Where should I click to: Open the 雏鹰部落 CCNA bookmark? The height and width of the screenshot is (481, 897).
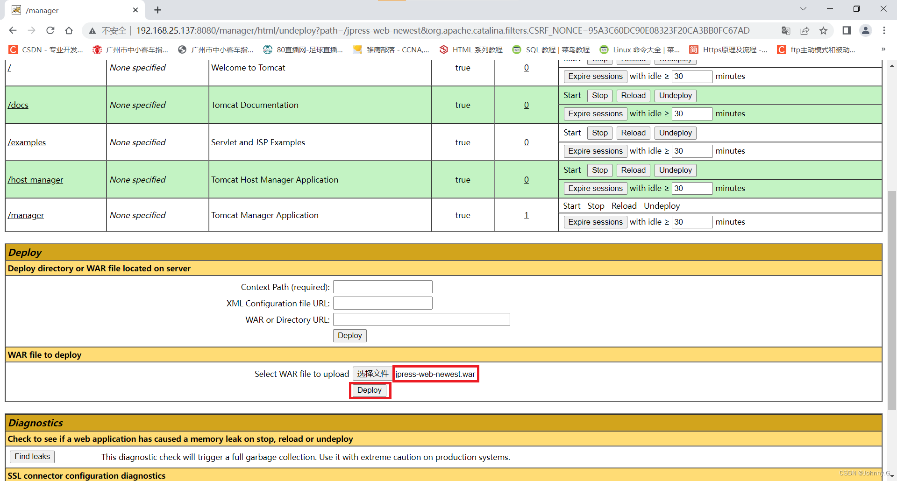391,50
